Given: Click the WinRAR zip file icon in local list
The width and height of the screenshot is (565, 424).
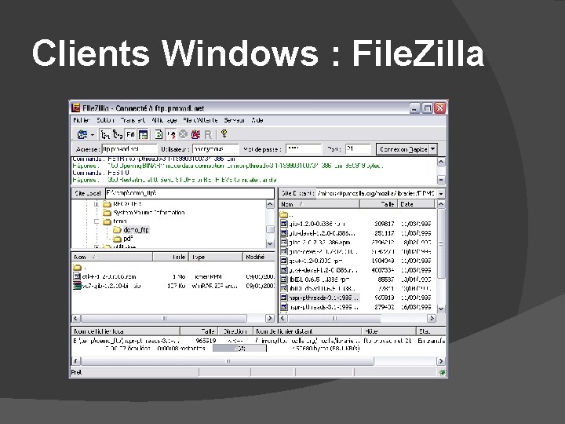Looking at the screenshot, I should tap(77, 286).
